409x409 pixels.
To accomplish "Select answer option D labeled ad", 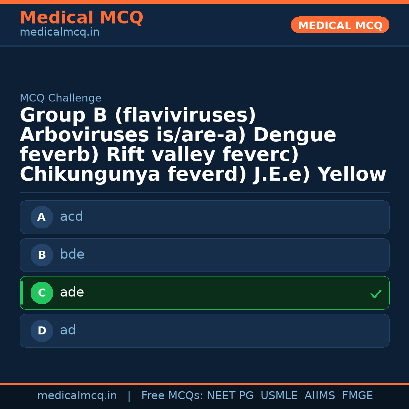I will click(x=204, y=331).
